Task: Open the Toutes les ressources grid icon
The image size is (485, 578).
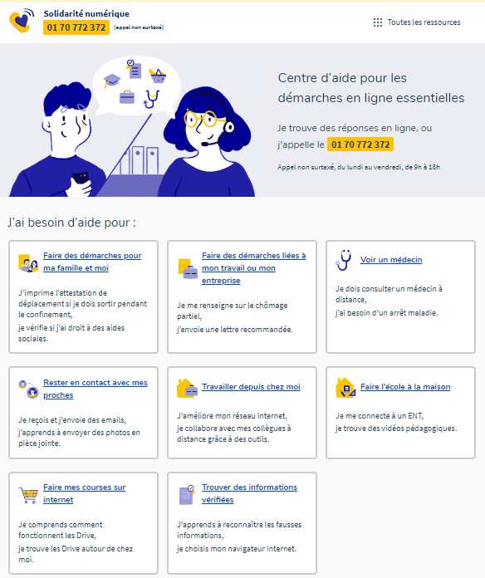Action: [378, 22]
